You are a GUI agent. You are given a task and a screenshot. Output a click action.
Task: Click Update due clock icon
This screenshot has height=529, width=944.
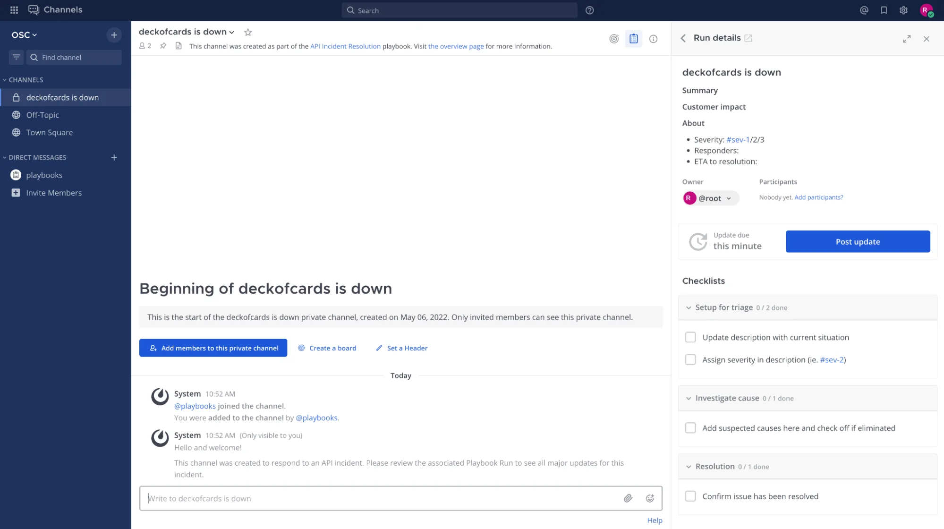697,241
